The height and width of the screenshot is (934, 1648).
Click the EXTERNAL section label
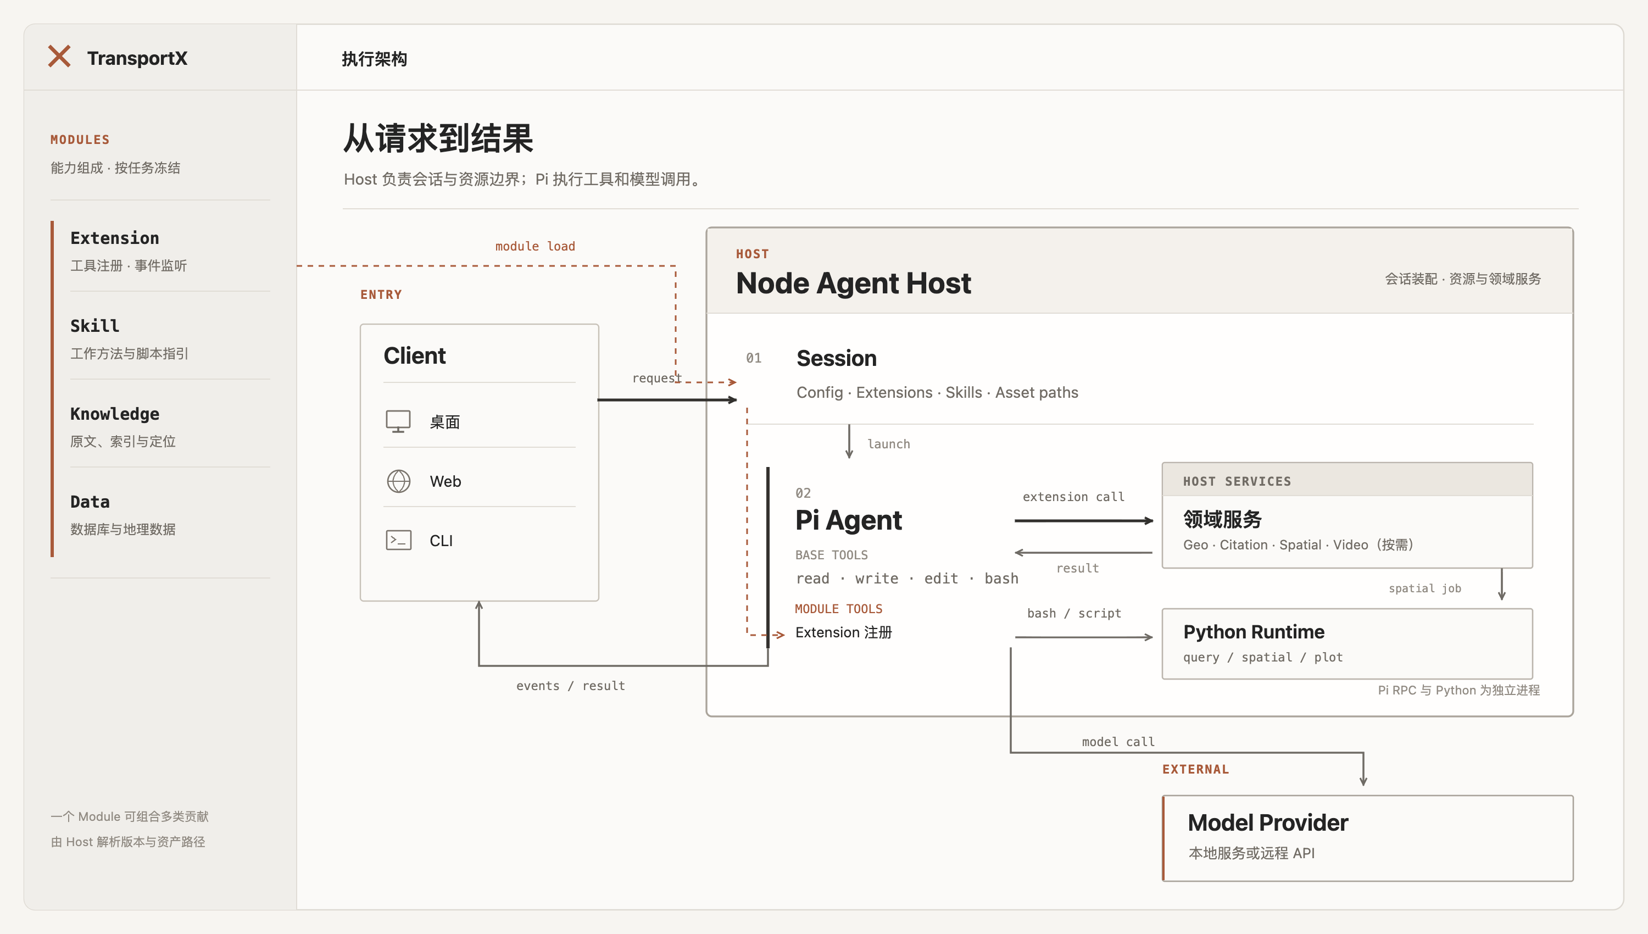tap(1195, 769)
